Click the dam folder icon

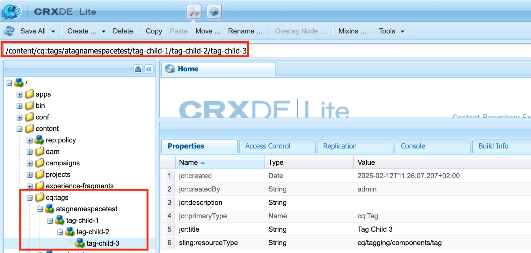[x=40, y=151]
